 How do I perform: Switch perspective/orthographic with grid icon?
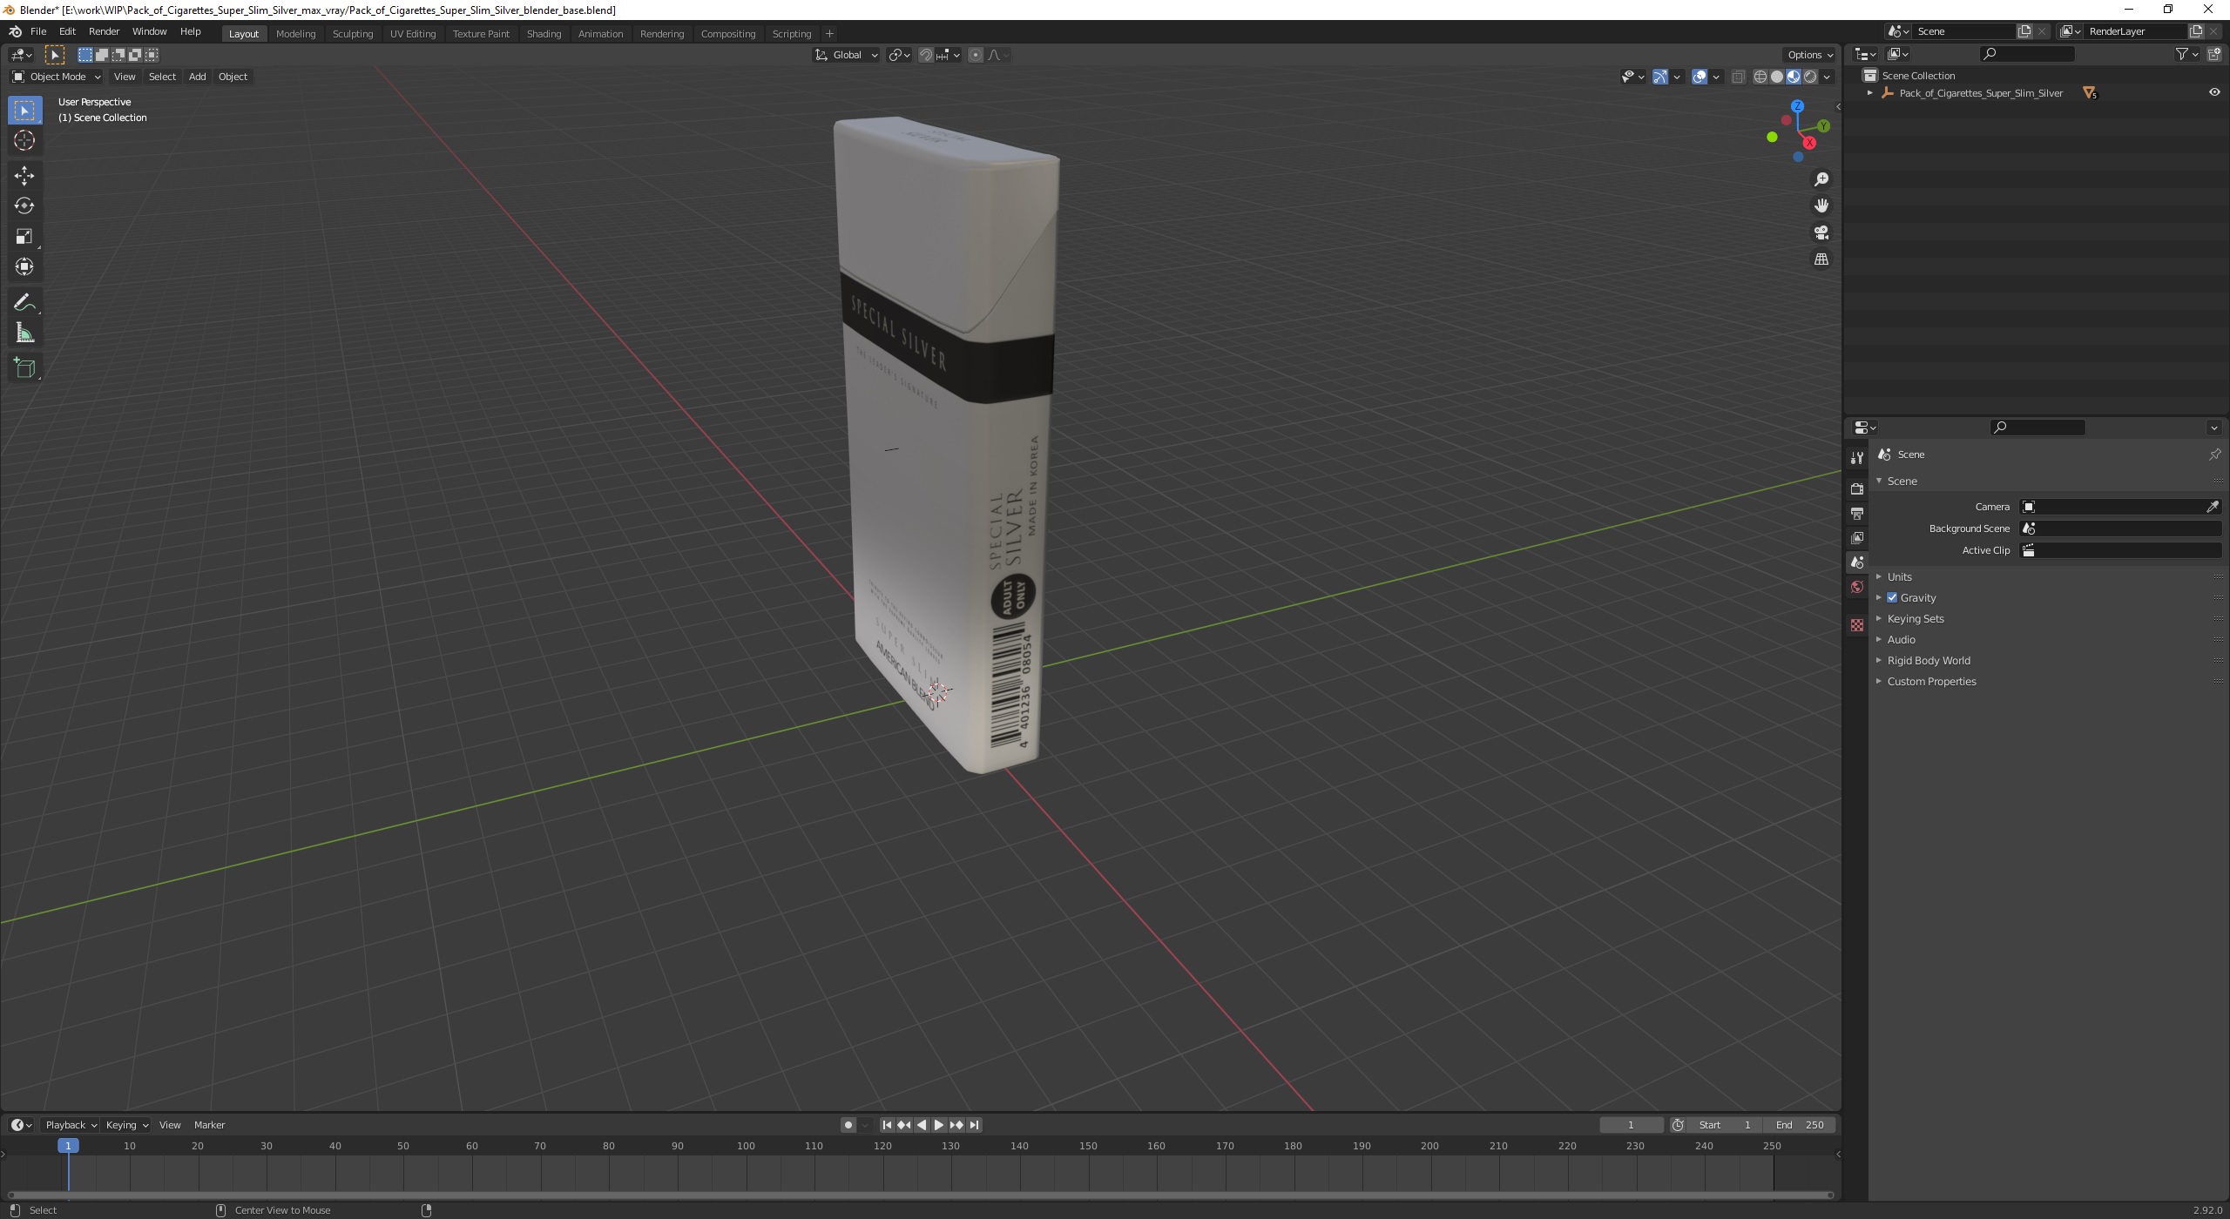click(1821, 259)
